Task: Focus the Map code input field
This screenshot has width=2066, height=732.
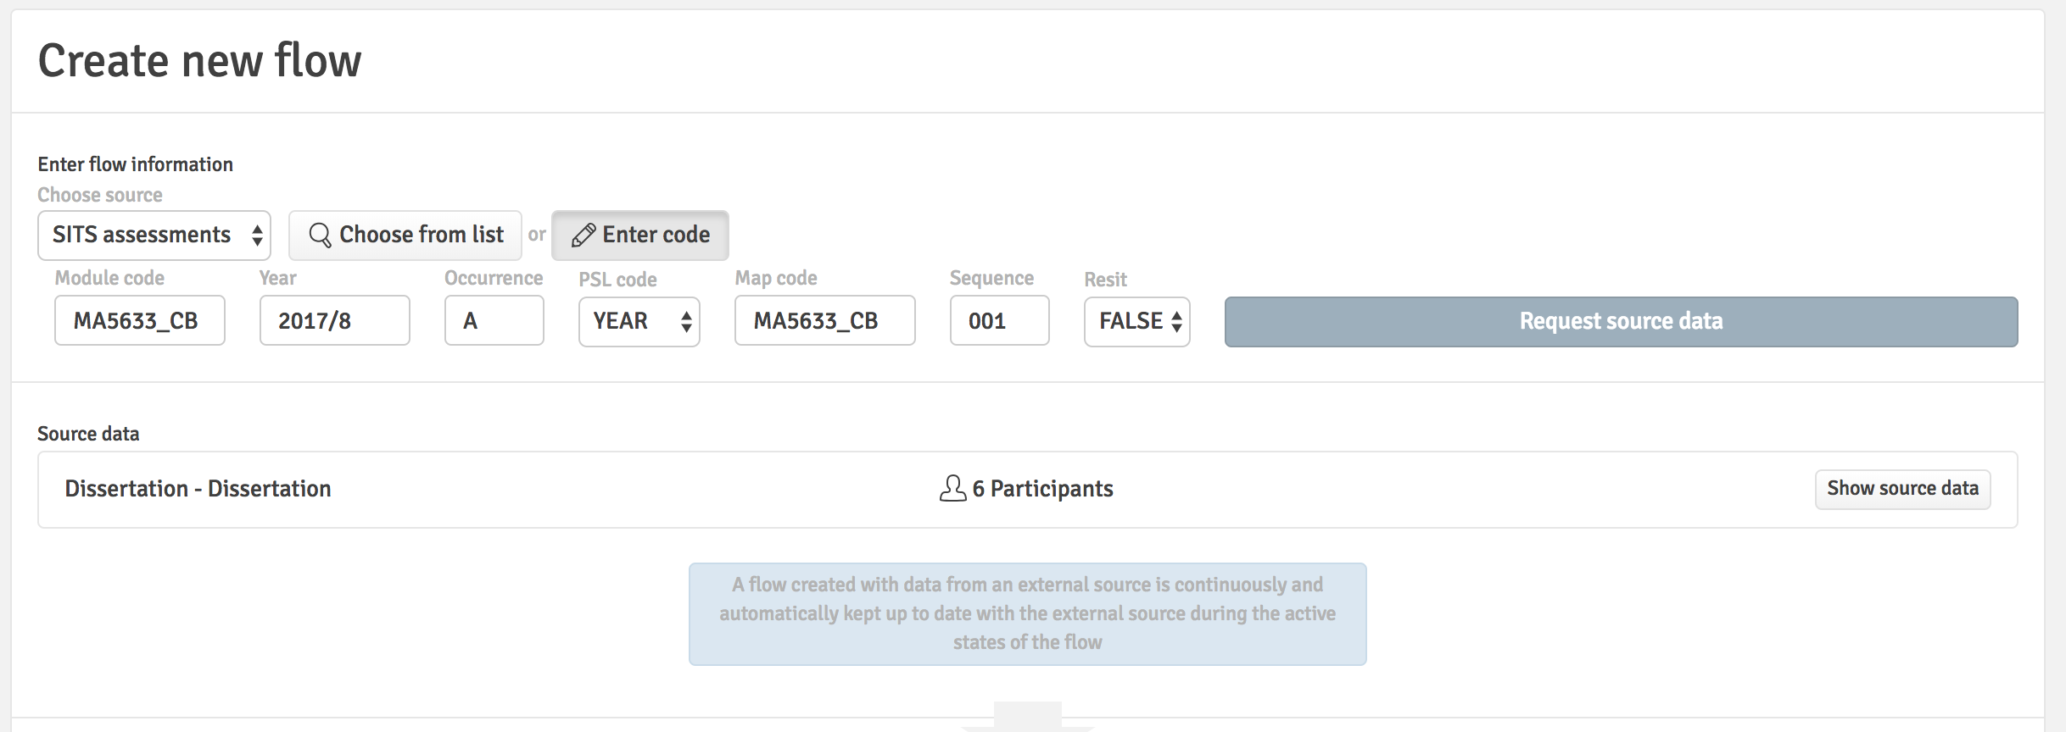Action: [825, 320]
